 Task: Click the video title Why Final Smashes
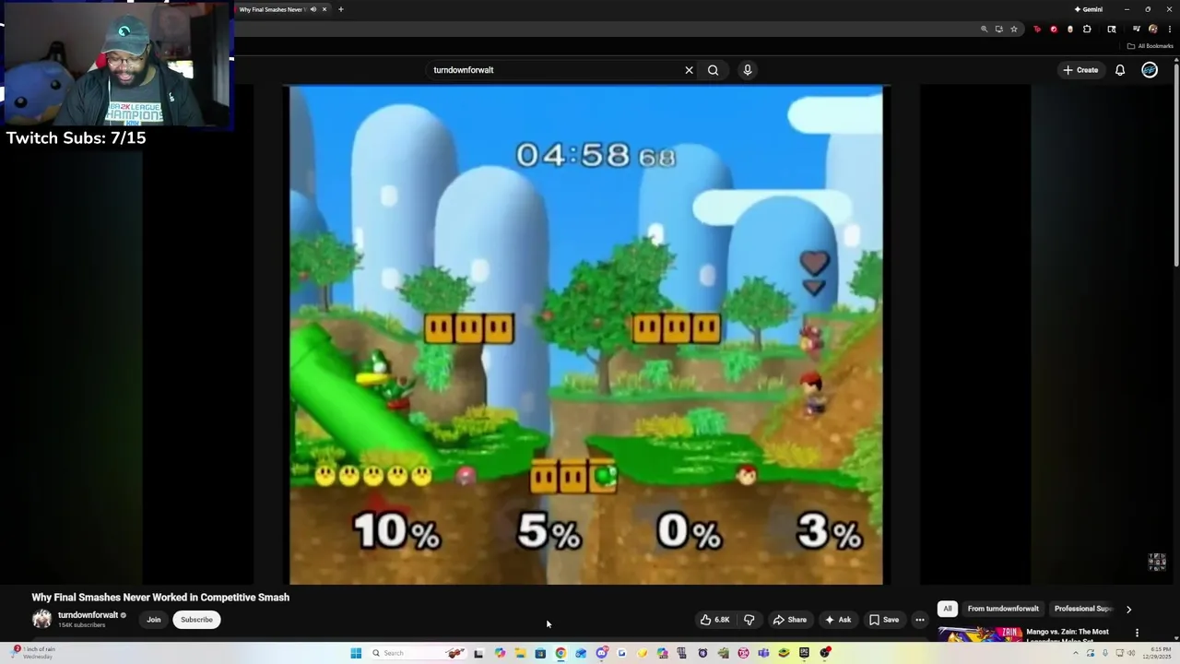pyautogui.click(x=160, y=598)
